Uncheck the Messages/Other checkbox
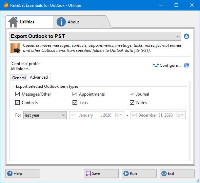 pyautogui.click(x=18, y=94)
